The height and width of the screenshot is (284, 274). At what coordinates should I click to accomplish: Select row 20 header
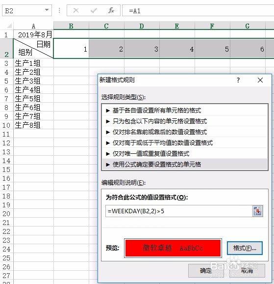tap(6, 214)
